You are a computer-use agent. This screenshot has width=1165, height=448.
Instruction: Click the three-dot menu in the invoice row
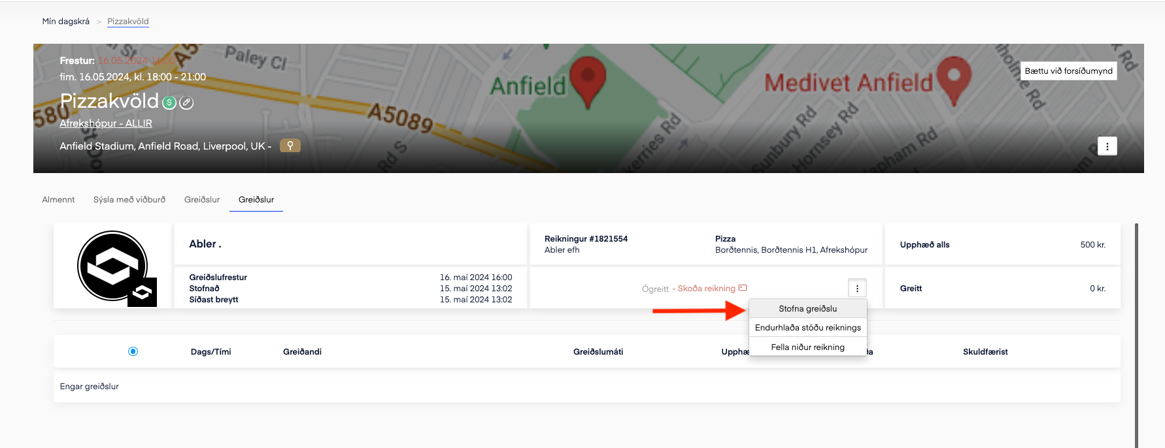(857, 288)
